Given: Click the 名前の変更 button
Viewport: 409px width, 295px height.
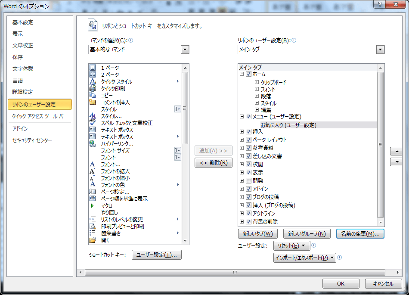Looking at the screenshot, I should pos(360,234).
